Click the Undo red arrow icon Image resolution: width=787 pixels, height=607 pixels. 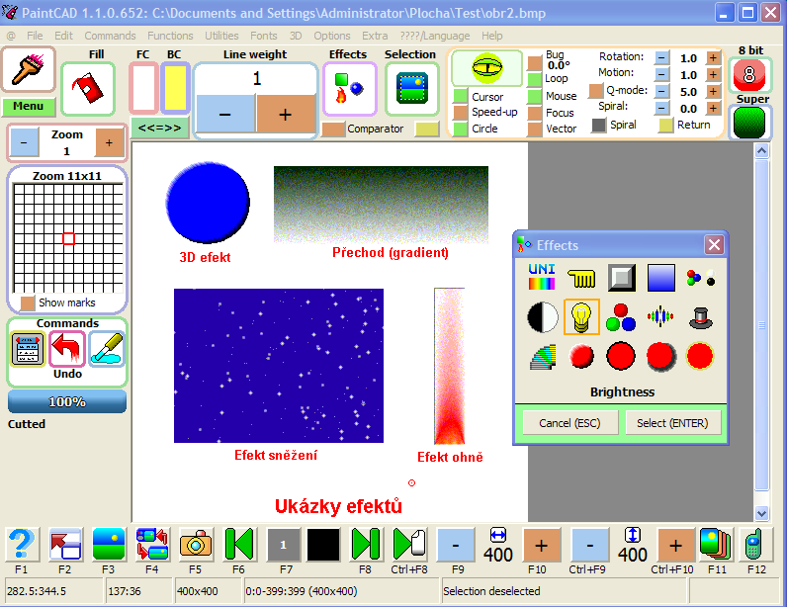[x=67, y=349]
